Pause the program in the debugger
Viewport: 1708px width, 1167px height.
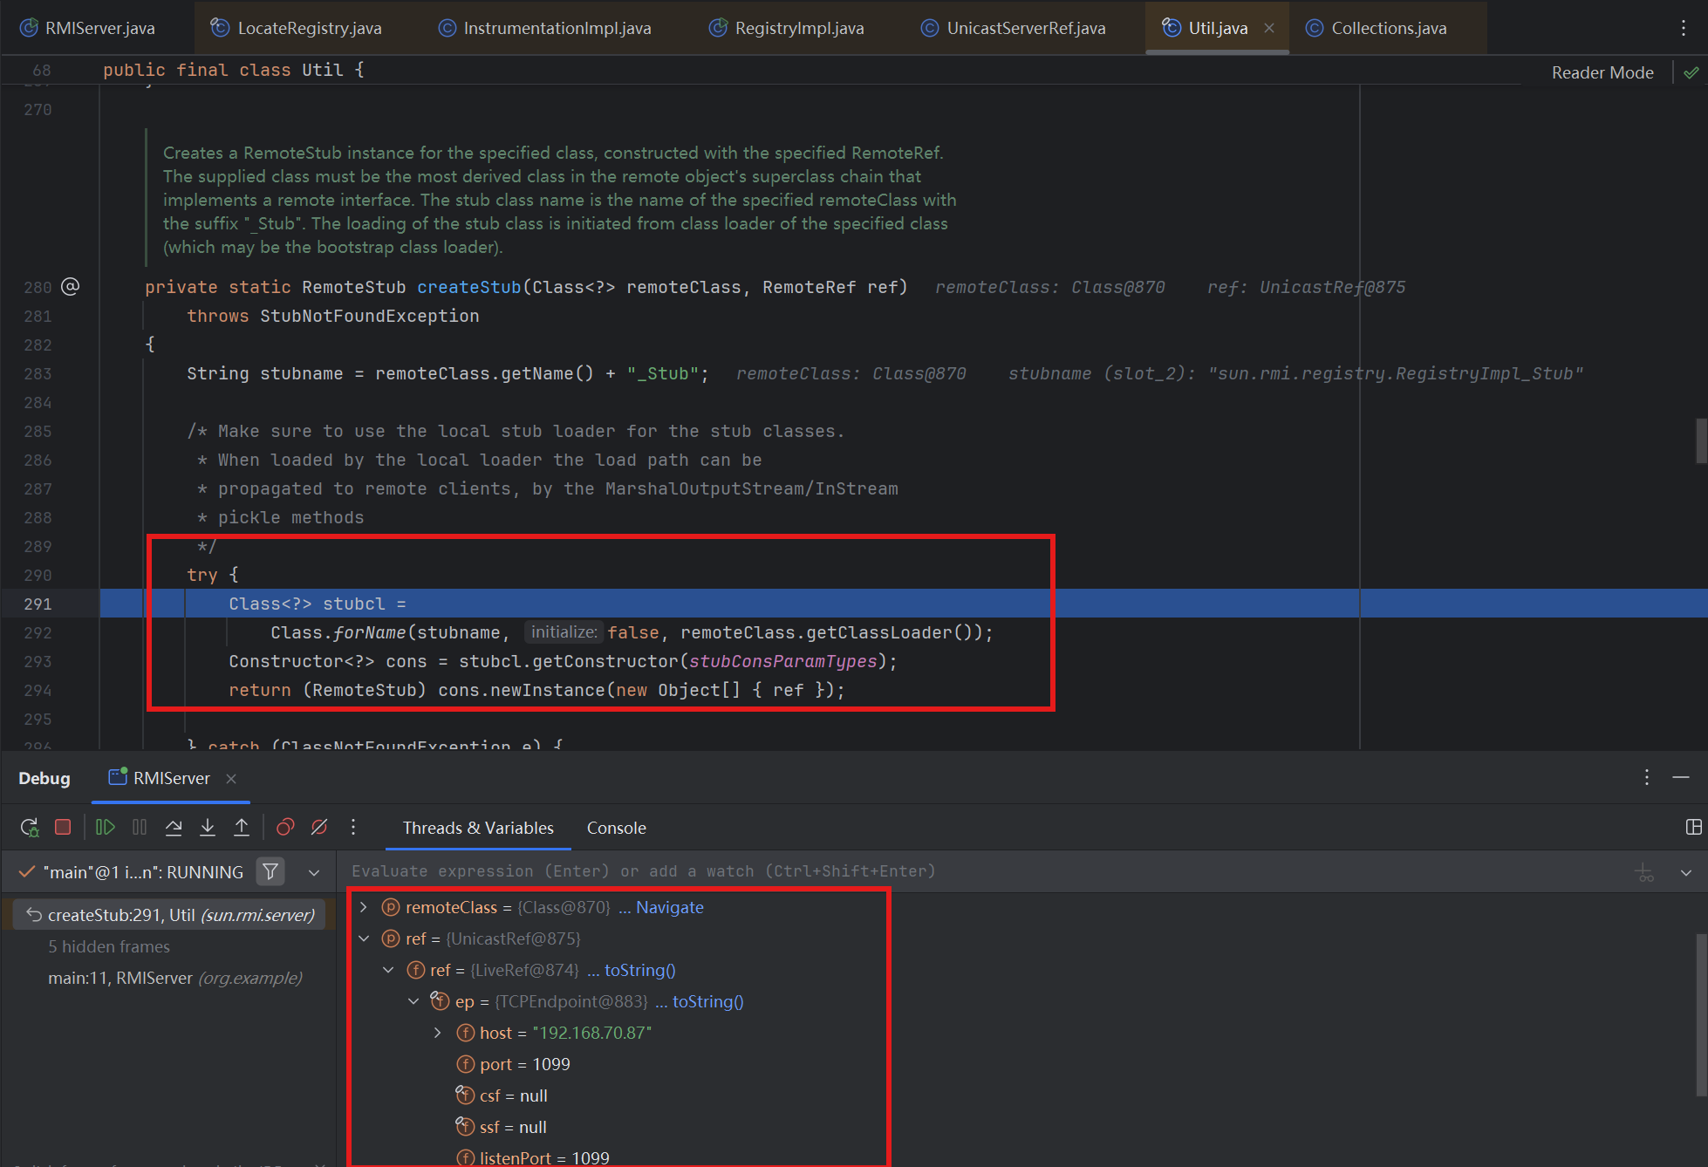coord(140,827)
